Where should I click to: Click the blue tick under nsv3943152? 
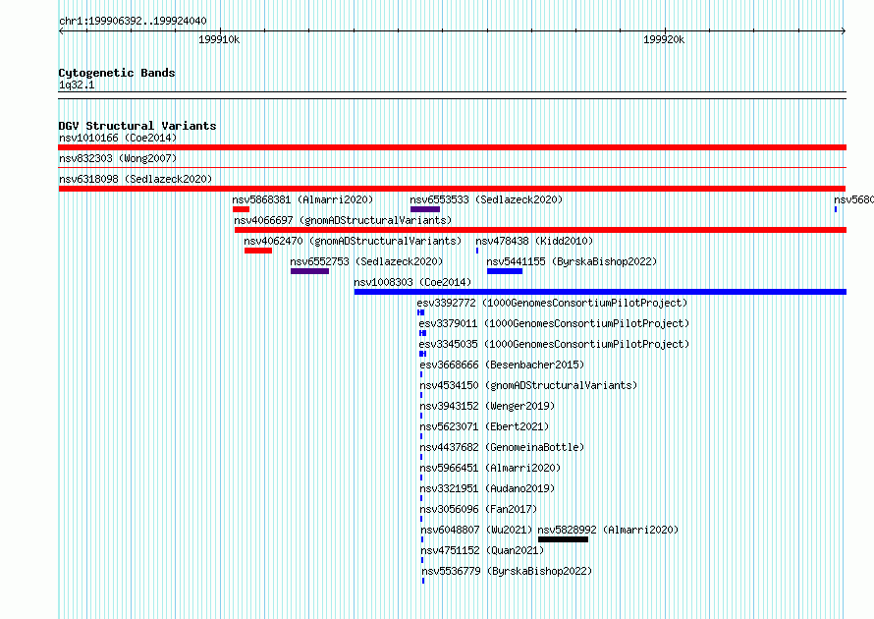click(x=421, y=416)
